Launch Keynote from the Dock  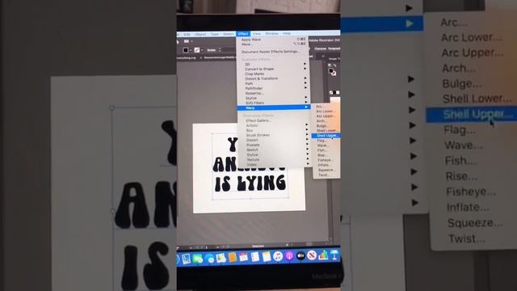334,255
